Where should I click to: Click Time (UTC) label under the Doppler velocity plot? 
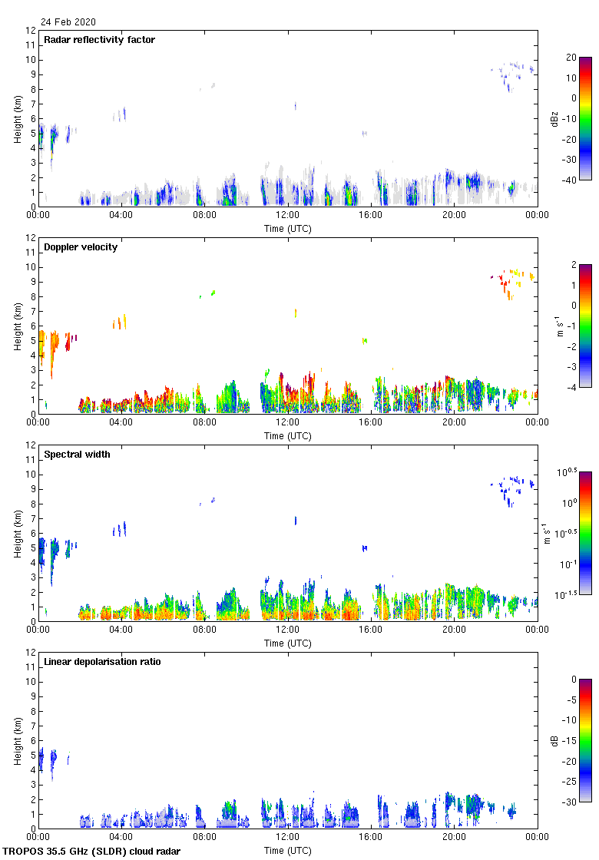tap(288, 435)
